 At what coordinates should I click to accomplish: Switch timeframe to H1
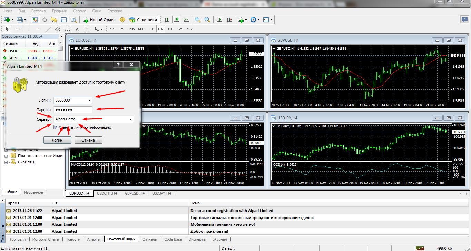tap(151, 29)
